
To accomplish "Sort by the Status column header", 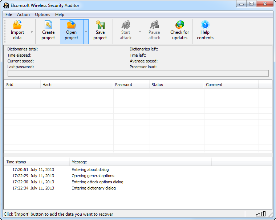I will (177, 85).
